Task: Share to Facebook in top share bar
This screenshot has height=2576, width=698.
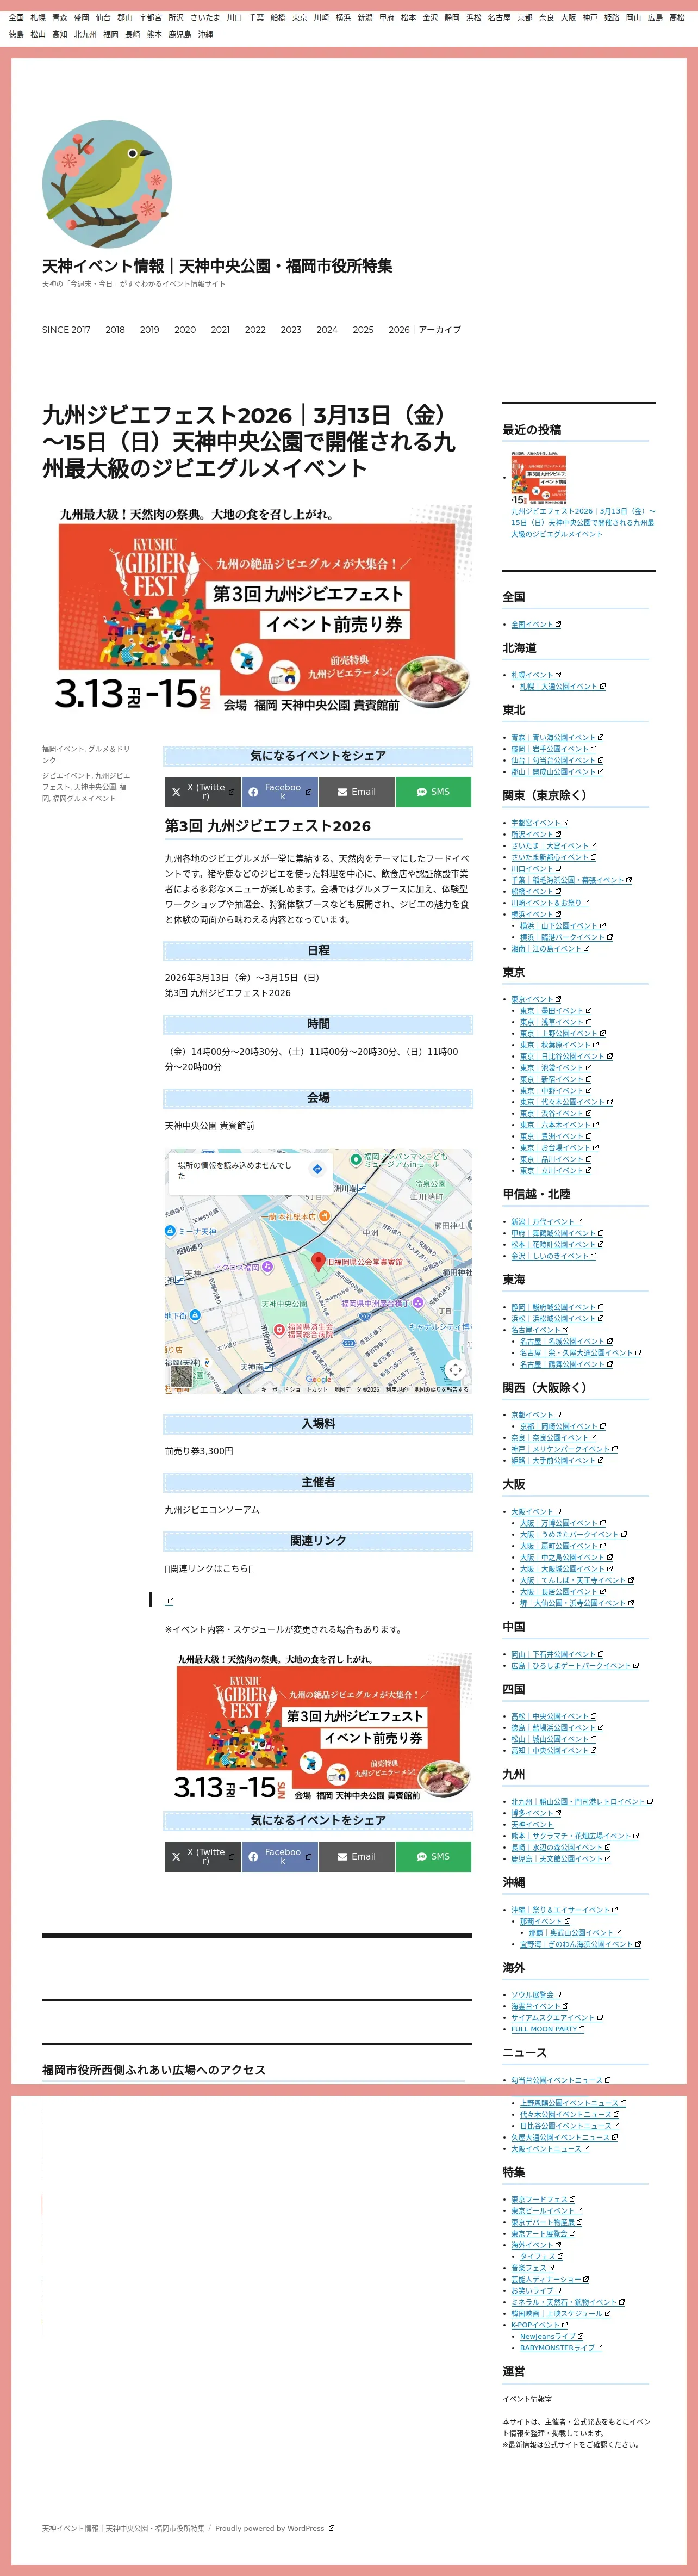Action: [x=279, y=792]
